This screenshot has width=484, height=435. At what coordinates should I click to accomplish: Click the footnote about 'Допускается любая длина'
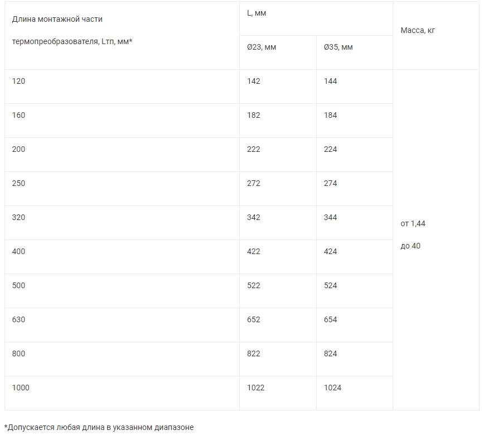point(99,427)
